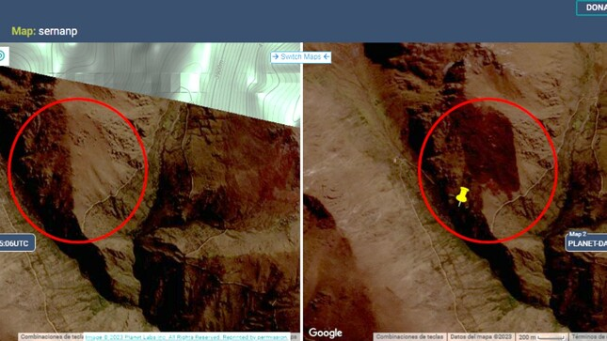Viewport: 607px width, 341px height.
Task: Click left arrow in Switch Maps button
Action: click(327, 56)
